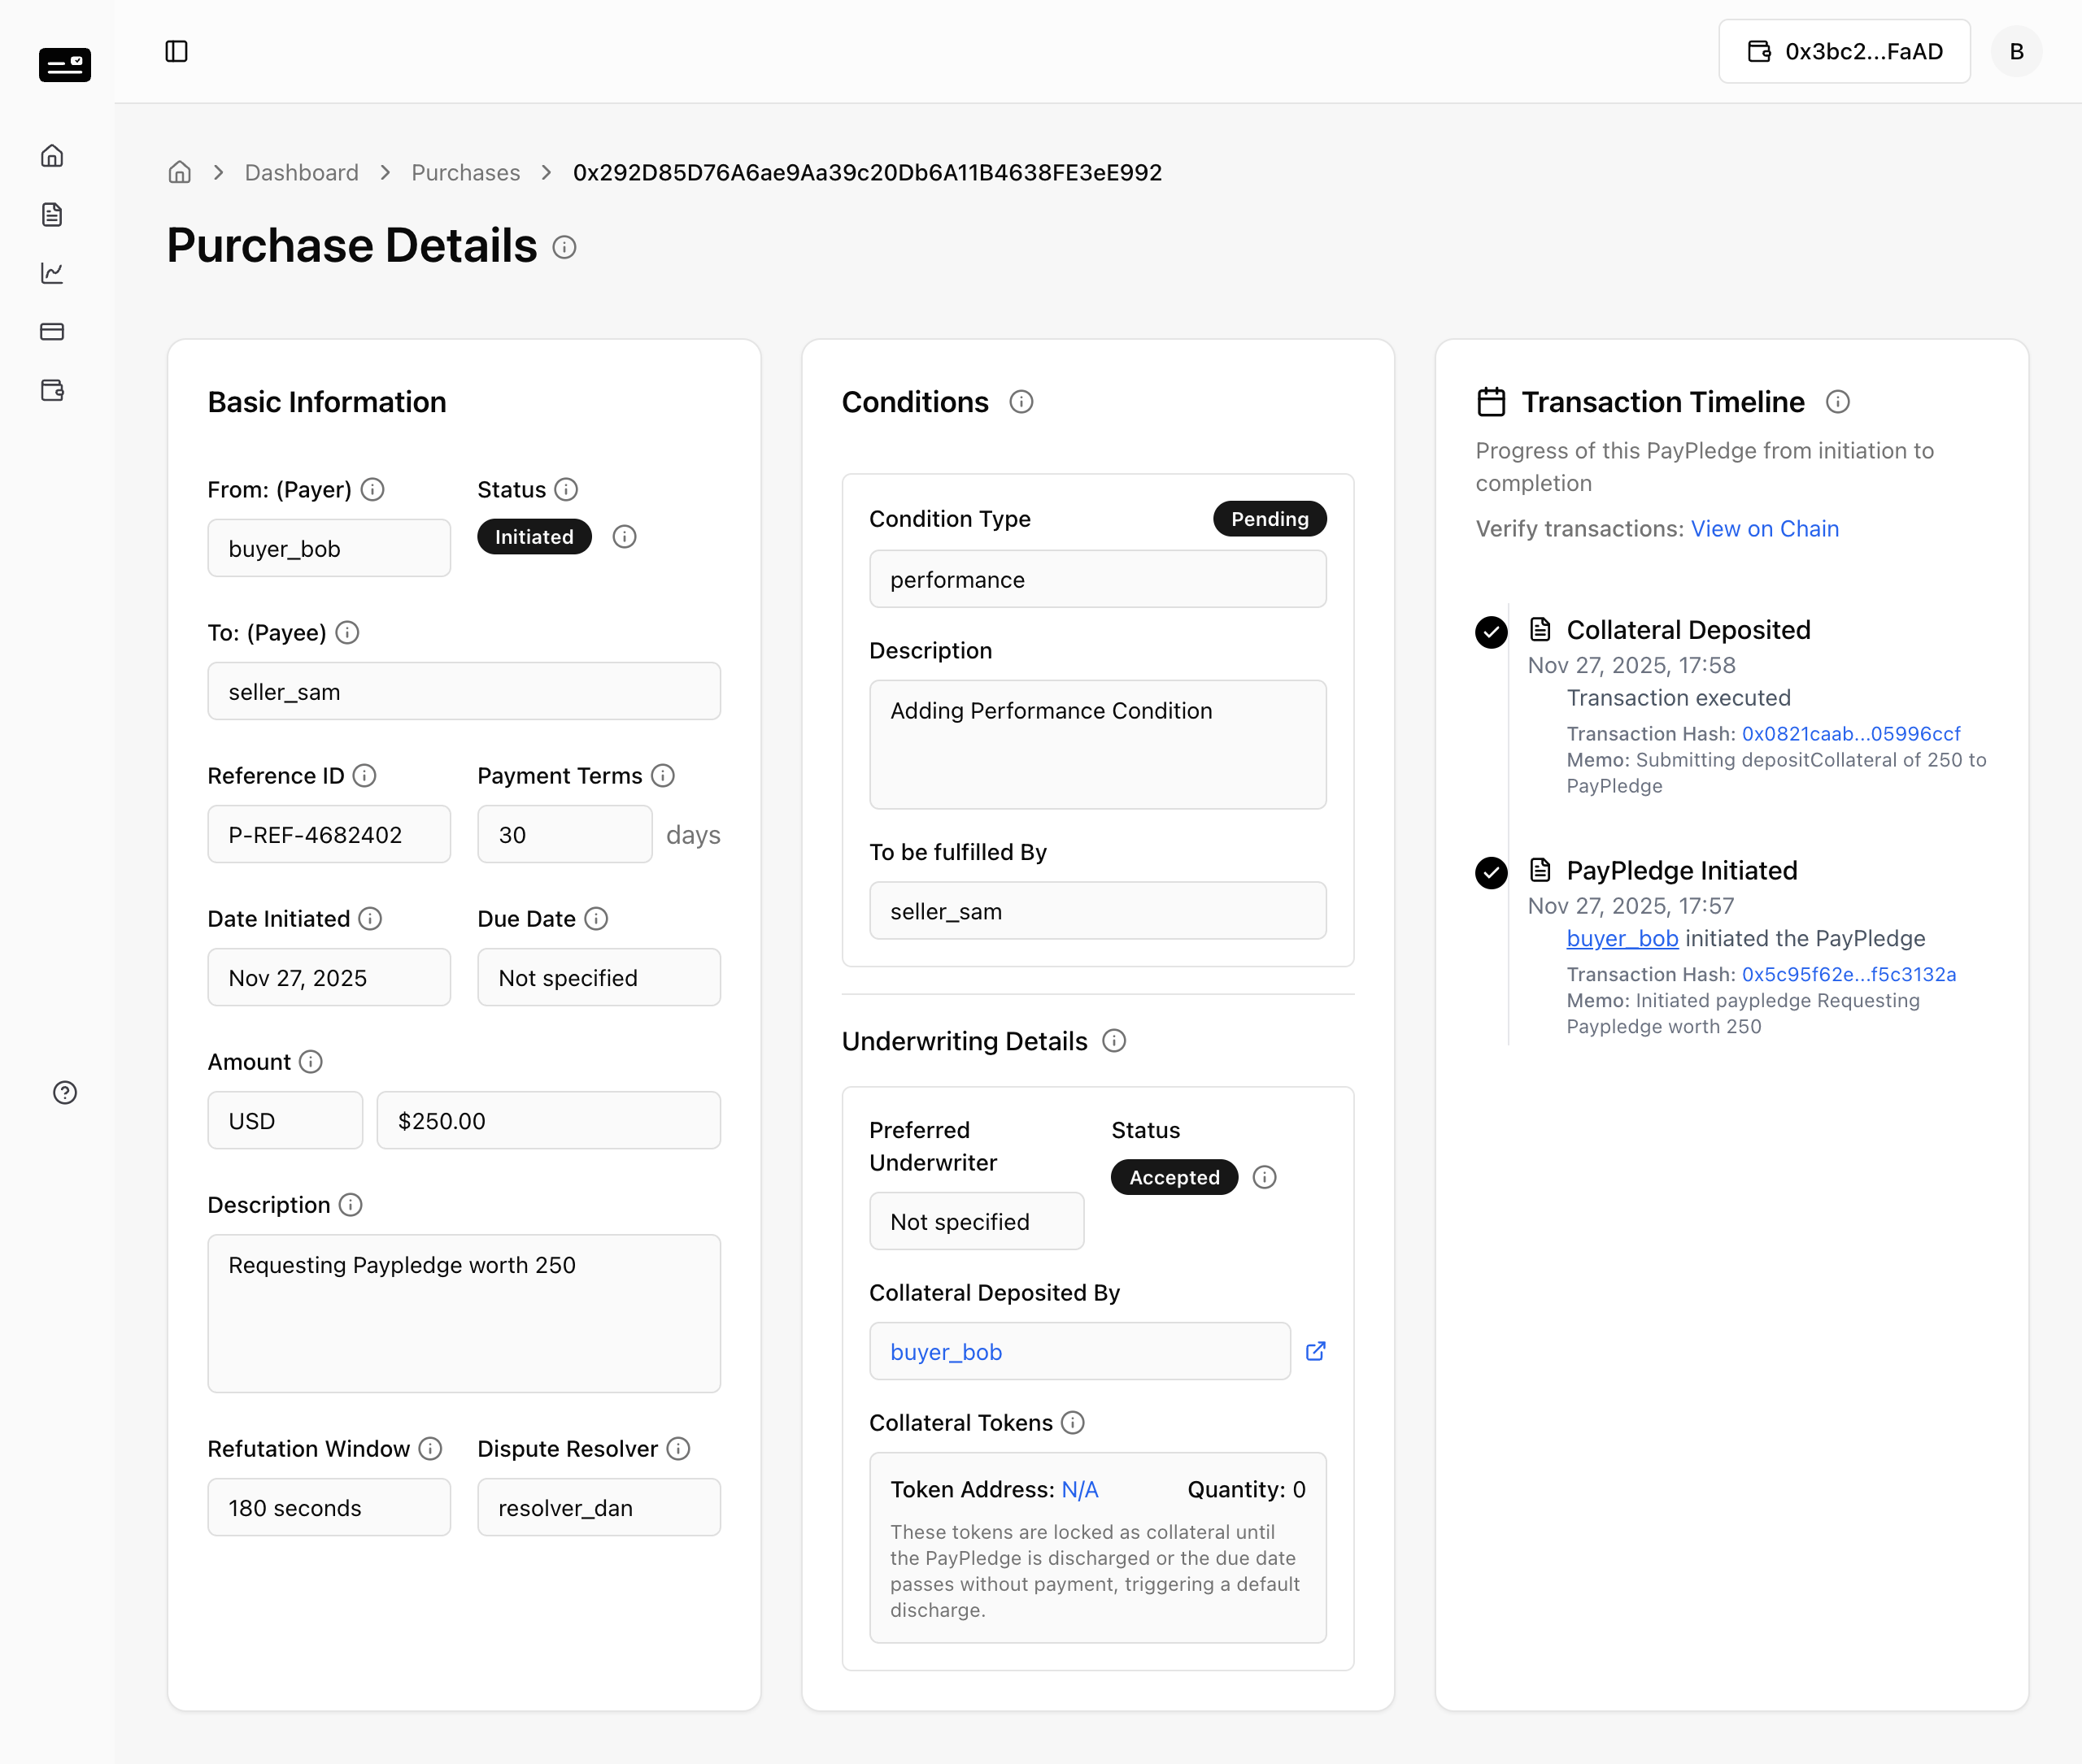
Task: Show info for To: (Payee) field
Action: coord(347,632)
